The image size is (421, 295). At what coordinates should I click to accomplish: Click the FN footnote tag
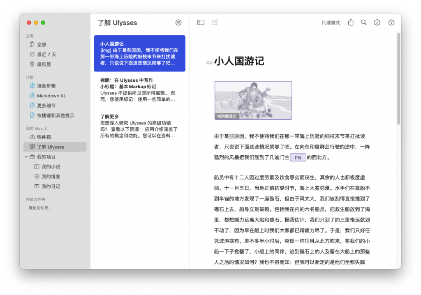(298, 157)
